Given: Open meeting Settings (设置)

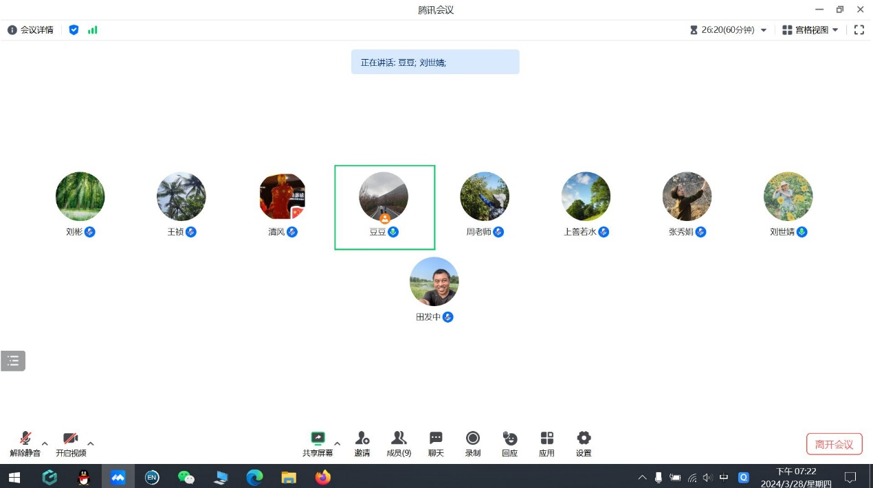Looking at the screenshot, I should [x=584, y=443].
